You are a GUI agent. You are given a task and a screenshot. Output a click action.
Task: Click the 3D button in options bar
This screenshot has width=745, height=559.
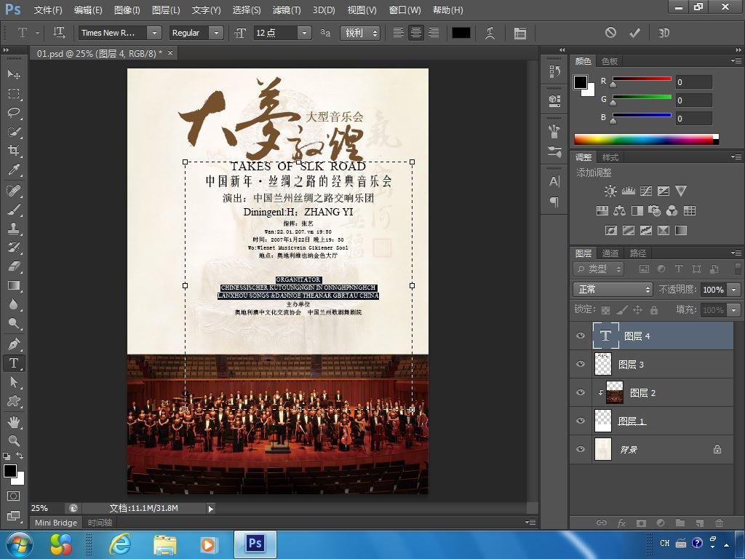664,33
